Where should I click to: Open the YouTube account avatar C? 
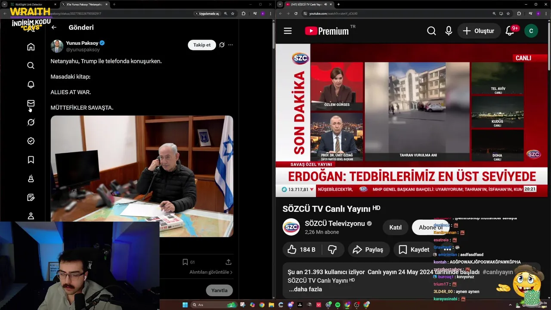tap(531, 31)
